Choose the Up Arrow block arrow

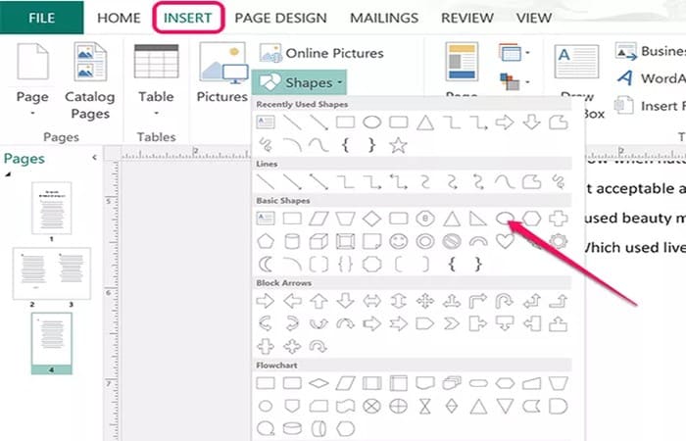pyautogui.click(x=318, y=301)
